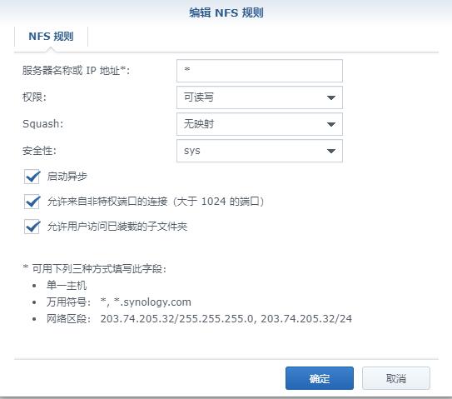
Task: Click the 允许用户访问已装载的子文件夹 label
Action: [117, 227]
